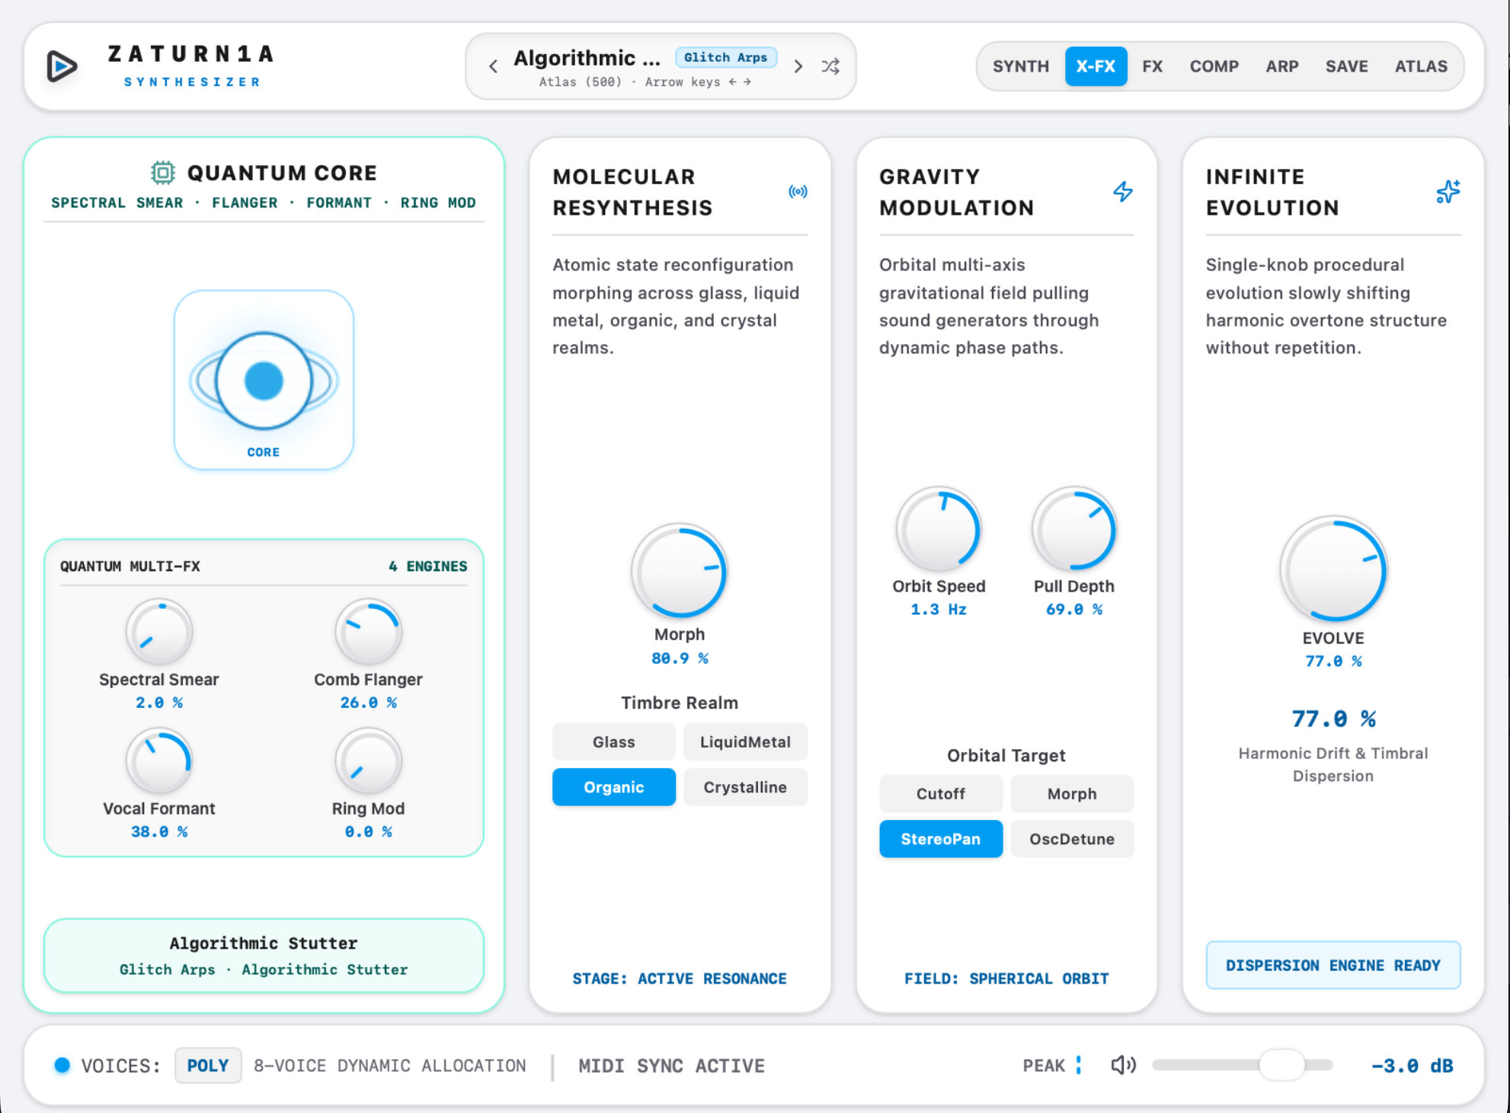Click the Dispersion Engine Ready button

[1332, 965]
